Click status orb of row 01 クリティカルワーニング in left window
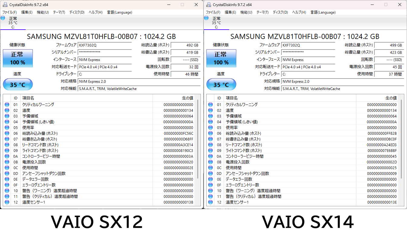The image size is (407, 238). click(x=7, y=105)
